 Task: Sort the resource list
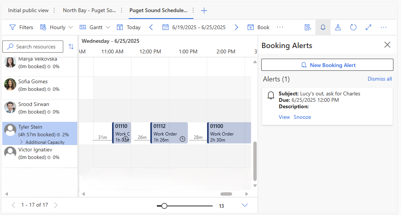click(x=71, y=47)
